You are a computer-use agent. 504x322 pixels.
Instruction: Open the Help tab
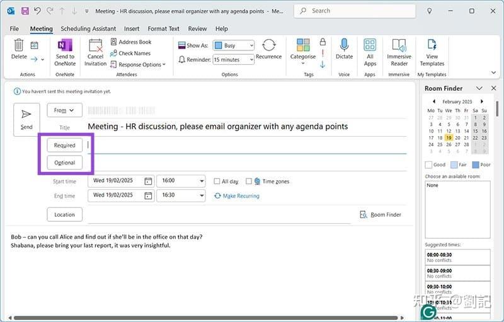click(x=222, y=28)
